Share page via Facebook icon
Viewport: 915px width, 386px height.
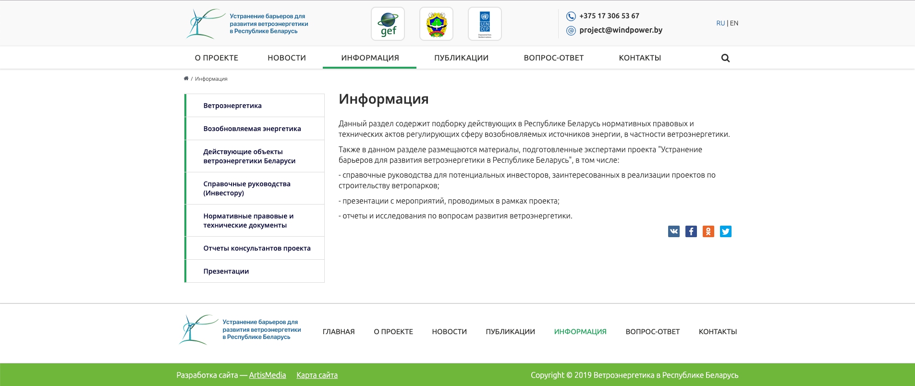(691, 231)
